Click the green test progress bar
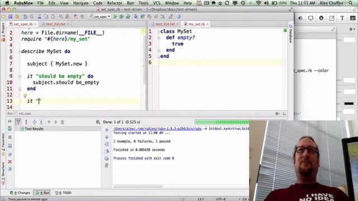The width and height of the screenshot is (358, 201). (x=222, y=122)
